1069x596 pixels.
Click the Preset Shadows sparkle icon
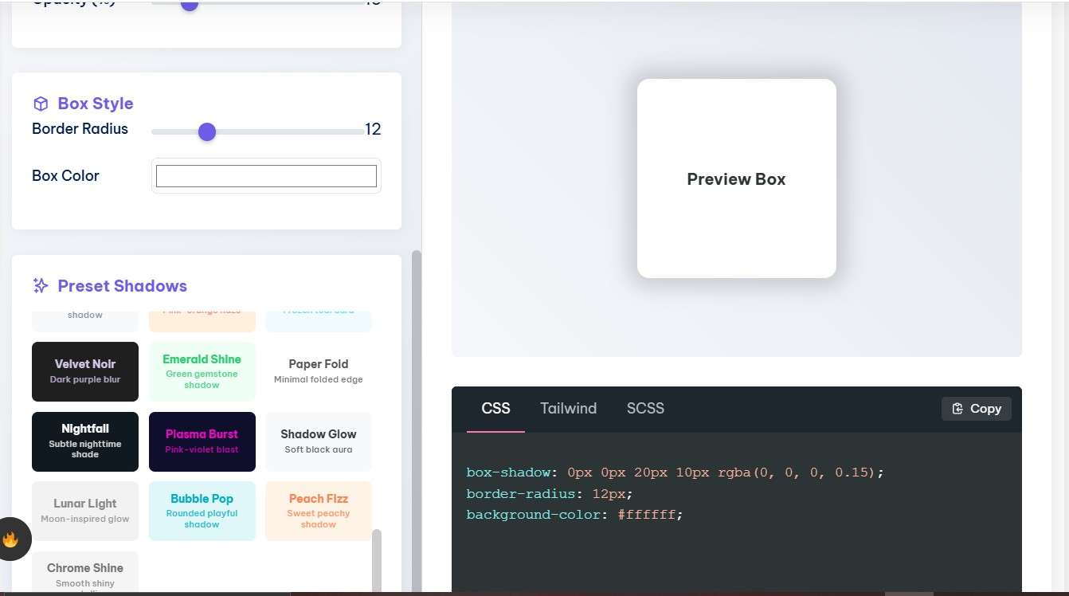pyautogui.click(x=41, y=285)
